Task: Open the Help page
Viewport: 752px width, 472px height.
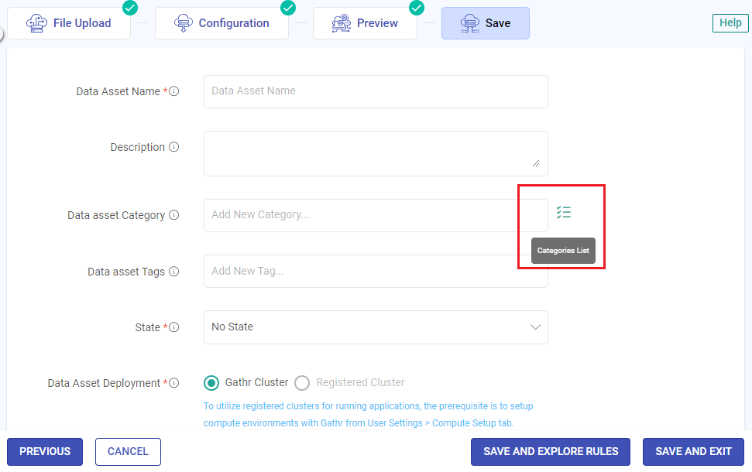Action: 730,22
